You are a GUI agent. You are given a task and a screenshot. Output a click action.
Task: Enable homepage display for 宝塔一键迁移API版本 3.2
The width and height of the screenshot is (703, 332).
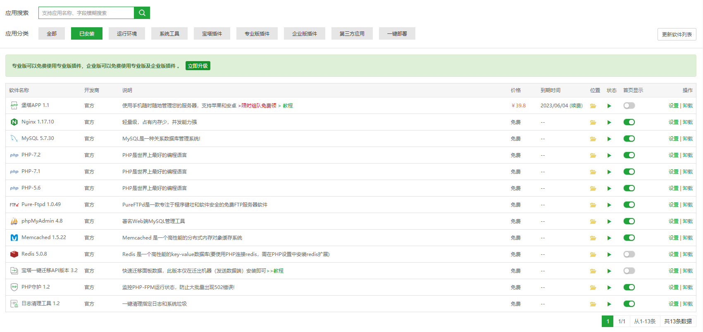click(x=629, y=271)
